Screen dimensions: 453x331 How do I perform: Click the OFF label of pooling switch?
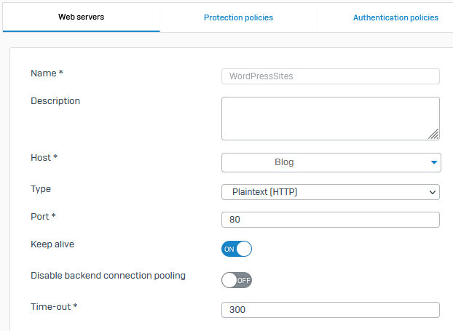pyautogui.click(x=244, y=281)
